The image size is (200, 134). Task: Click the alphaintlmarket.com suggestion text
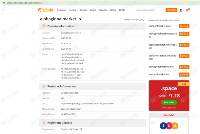tap(159, 26)
